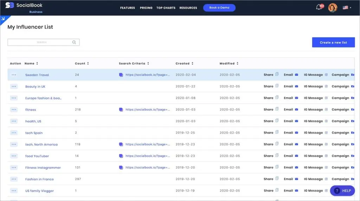Click IG Message icon for tech Spain

tap(326, 133)
